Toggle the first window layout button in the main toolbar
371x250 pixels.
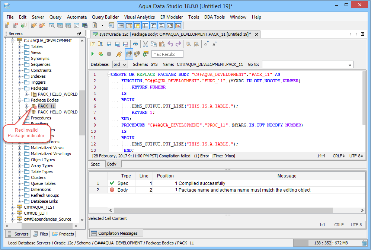(x=121, y=25)
